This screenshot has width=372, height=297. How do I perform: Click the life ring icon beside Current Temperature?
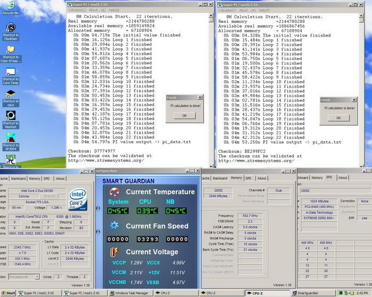114,192
